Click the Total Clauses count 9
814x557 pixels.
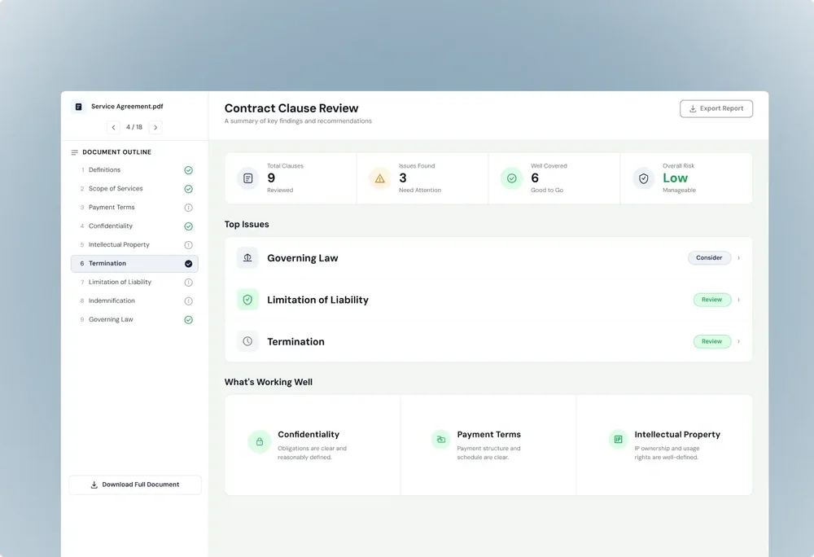click(x=271, y=178)
